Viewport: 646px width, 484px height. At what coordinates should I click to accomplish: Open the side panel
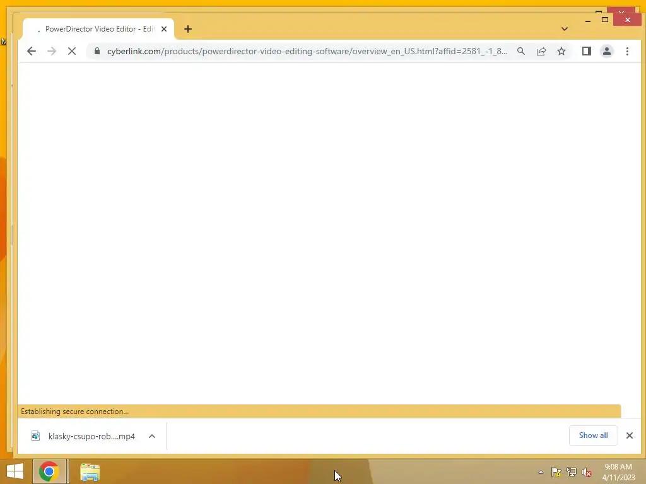(x=587, y=51)
